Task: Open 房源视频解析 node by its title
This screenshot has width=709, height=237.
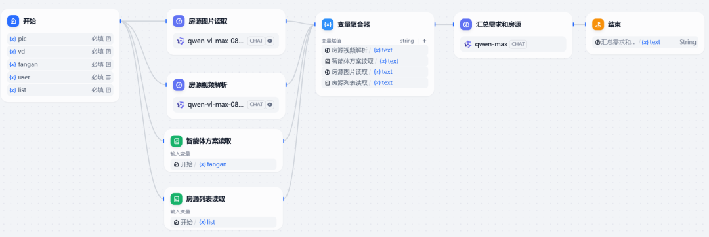Action: (x=208, y=84)
